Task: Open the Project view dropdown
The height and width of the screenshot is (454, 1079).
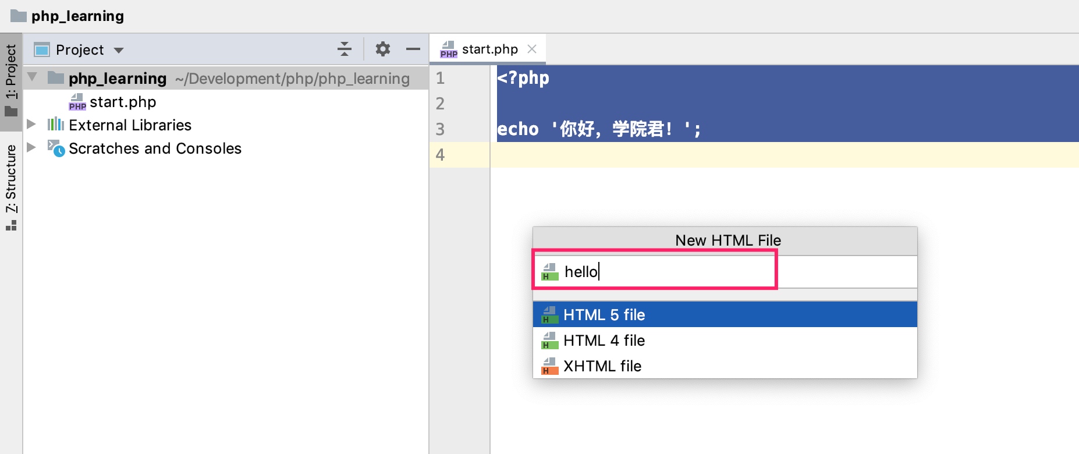Action: [x=119, y=50]
